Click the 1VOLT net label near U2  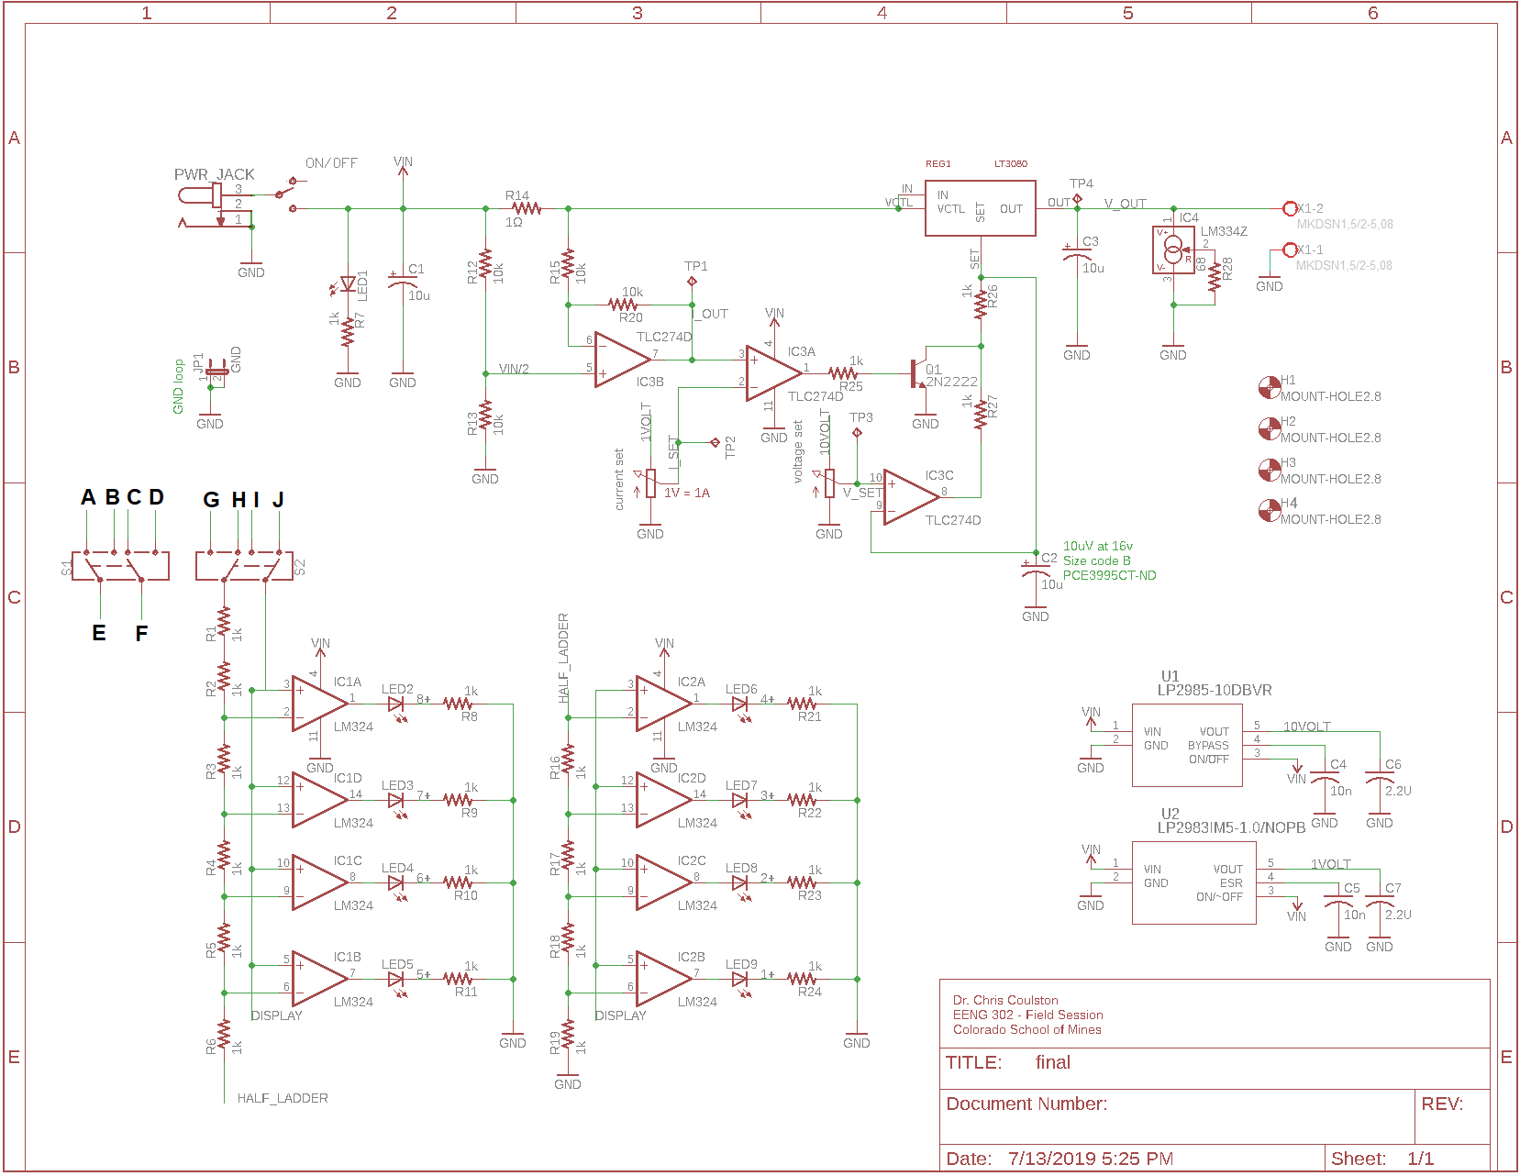1330,864
